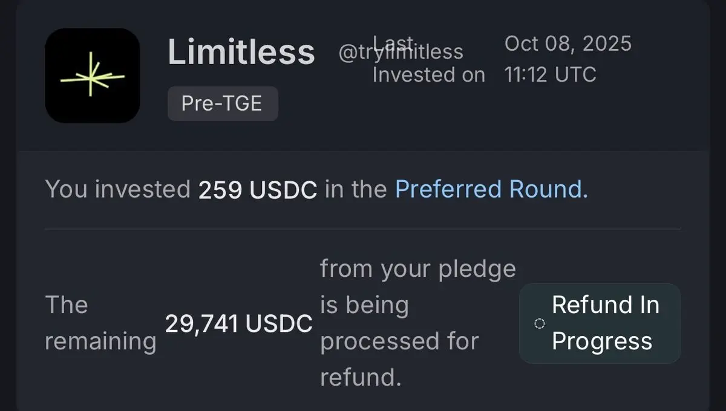Click the horizontal divider below investment summary
This screenshot has height=411, width=726.
point(363,229)
